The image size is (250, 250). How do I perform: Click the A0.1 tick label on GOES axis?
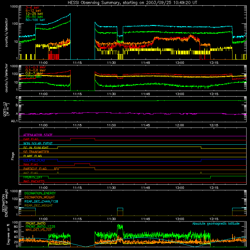14,121
